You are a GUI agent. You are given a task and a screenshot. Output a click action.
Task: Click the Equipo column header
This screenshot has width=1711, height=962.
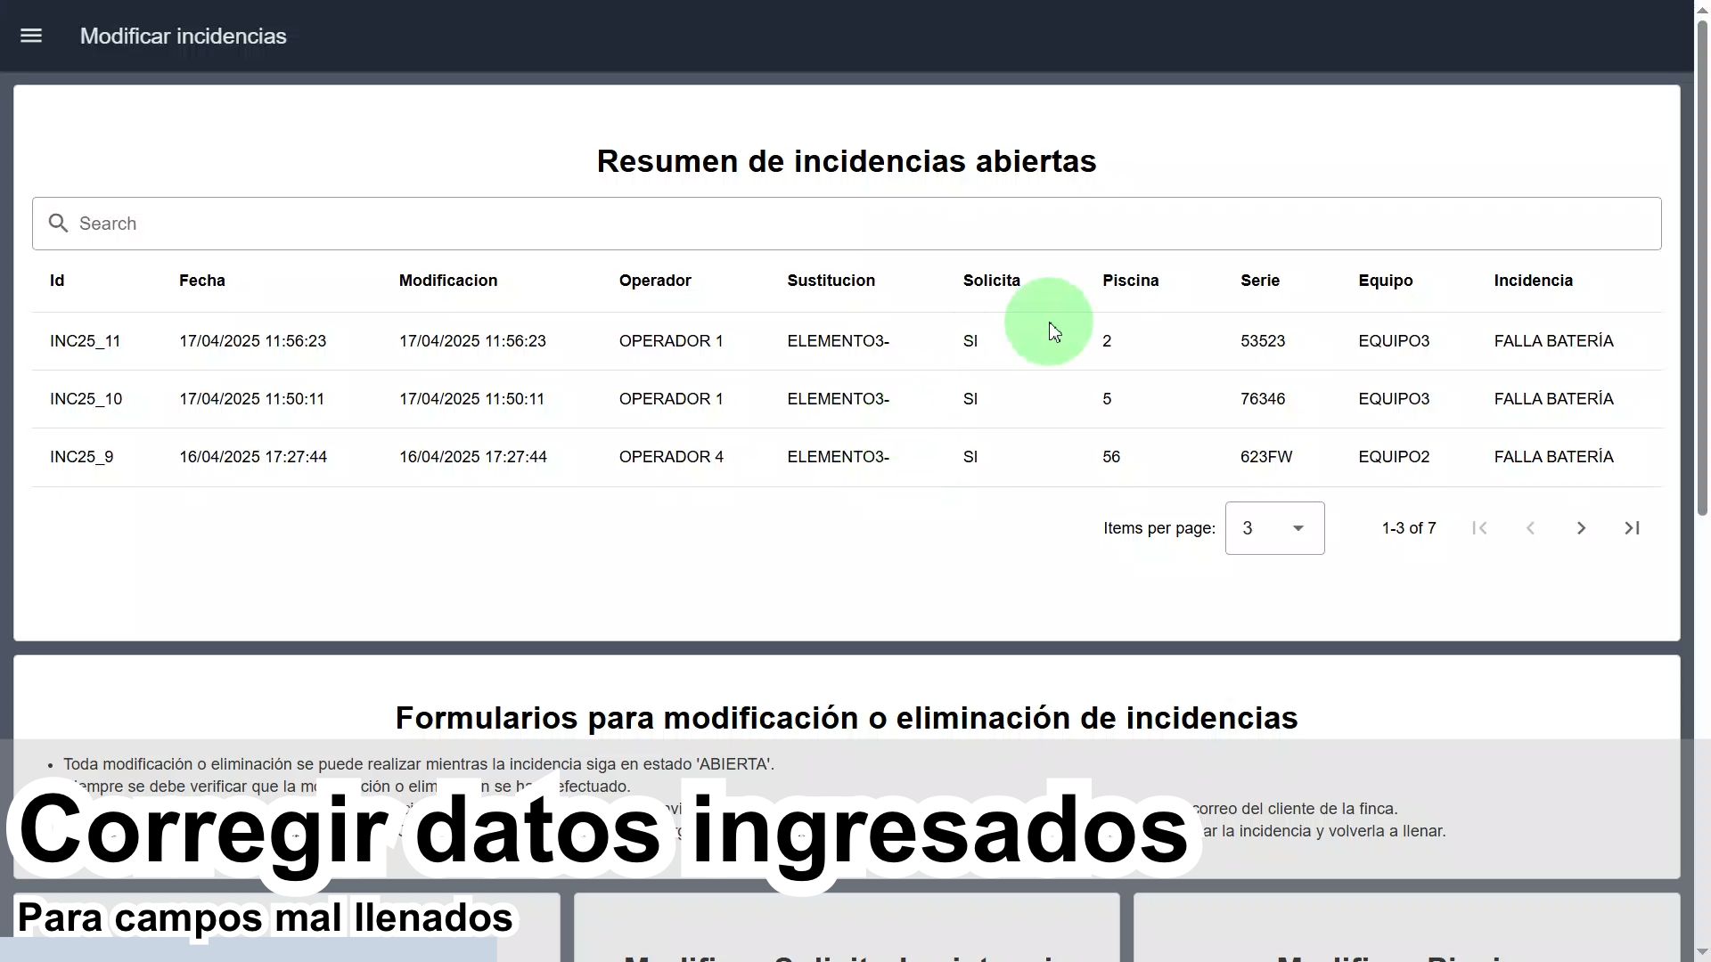pyautogui.click(x=1385, y=281)
